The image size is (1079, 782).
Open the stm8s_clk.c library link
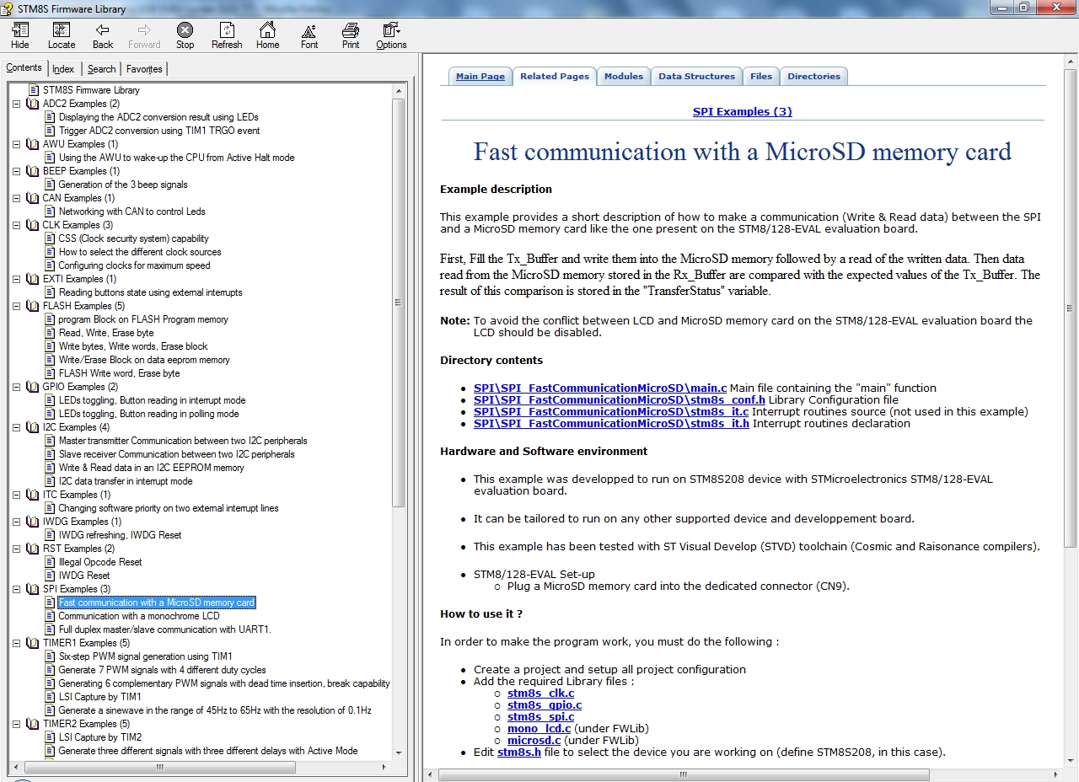point(541,694)
